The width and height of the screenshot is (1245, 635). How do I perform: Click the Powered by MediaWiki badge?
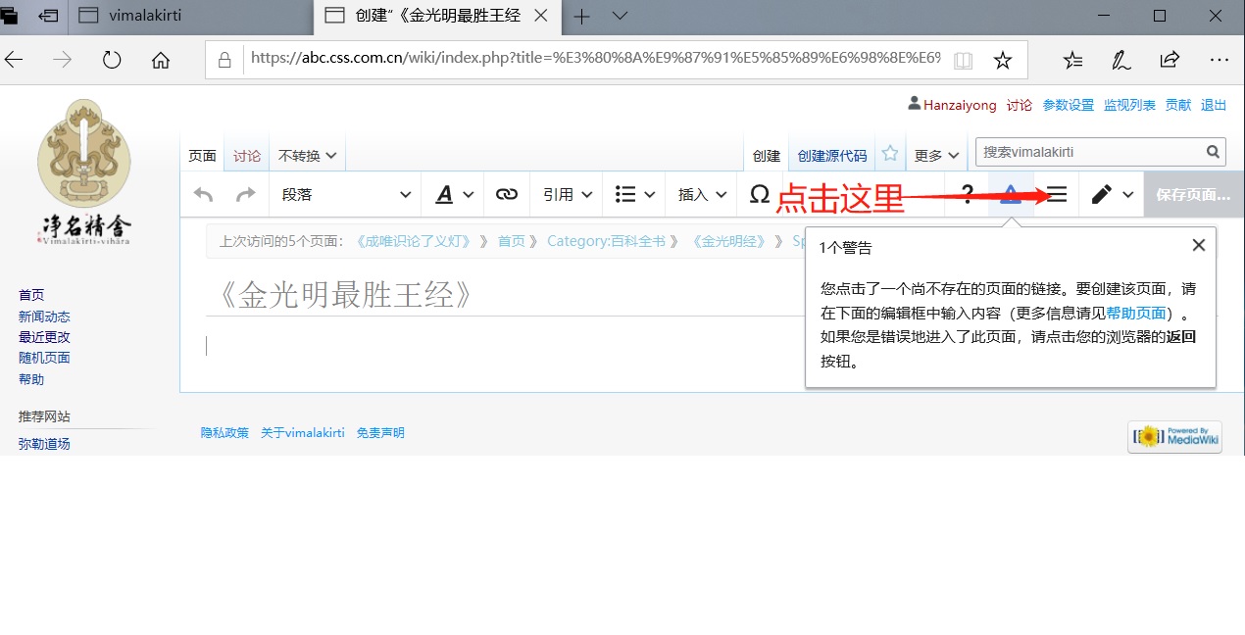(1174, 437)
